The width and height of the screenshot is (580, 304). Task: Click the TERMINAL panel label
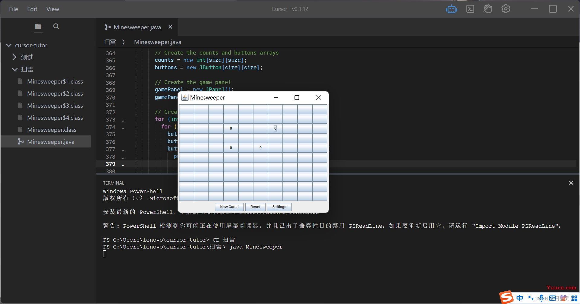(x=114, y=183)
